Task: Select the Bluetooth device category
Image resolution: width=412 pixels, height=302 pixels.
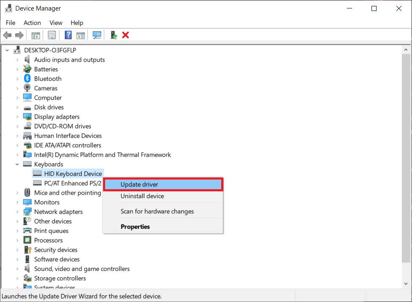Action: pyautogui.click(x=47, y=78)
